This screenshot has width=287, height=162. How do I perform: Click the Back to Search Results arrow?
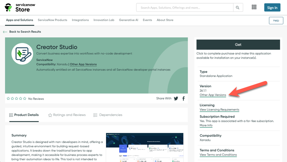coord(5,32)
